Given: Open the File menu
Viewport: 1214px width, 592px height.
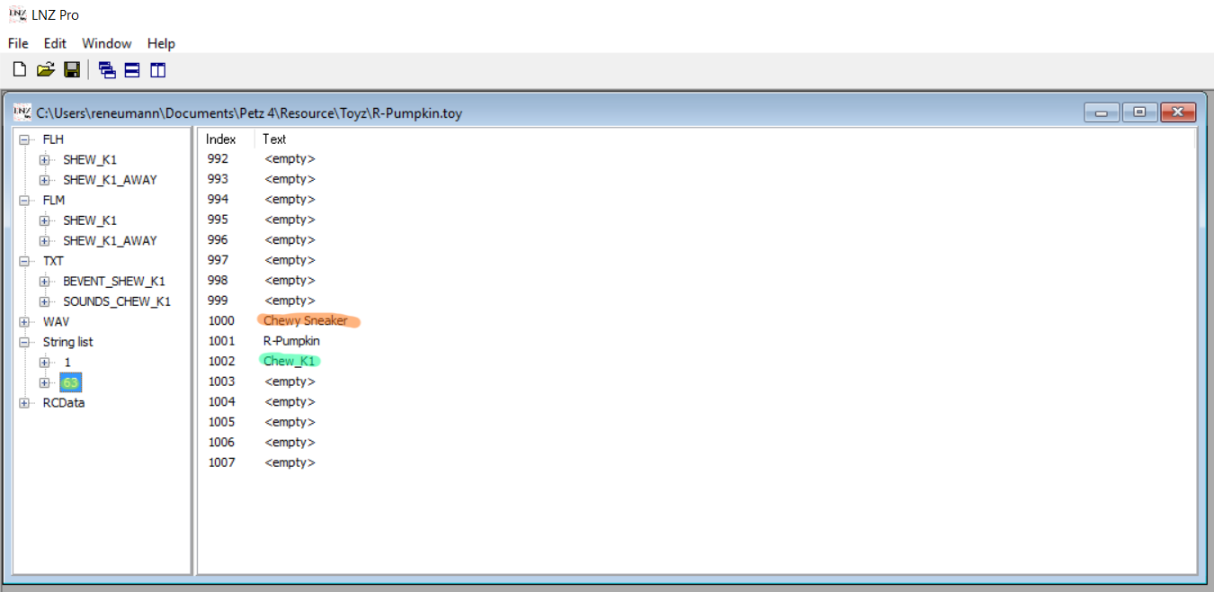Looking at the screenshot, I should [18, 43].
